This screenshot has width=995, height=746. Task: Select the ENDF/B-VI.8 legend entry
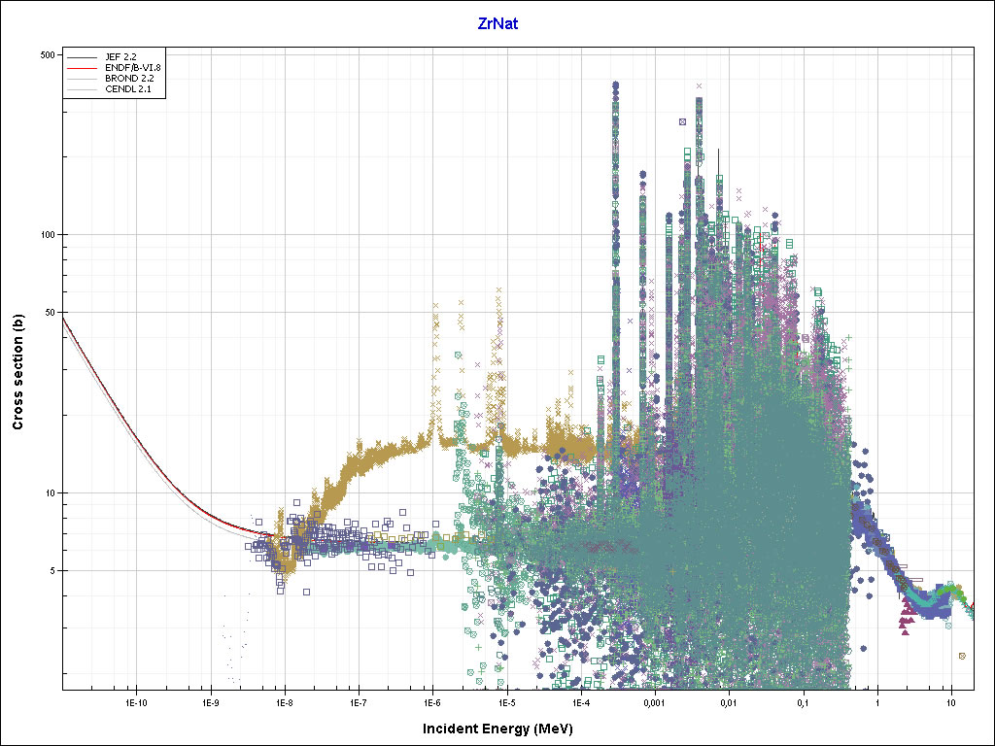132,68
